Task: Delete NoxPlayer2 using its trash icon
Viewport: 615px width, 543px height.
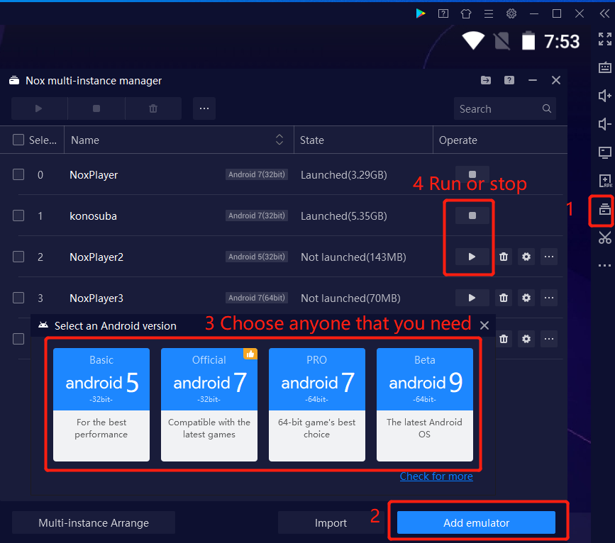Action: pos(504,257)
